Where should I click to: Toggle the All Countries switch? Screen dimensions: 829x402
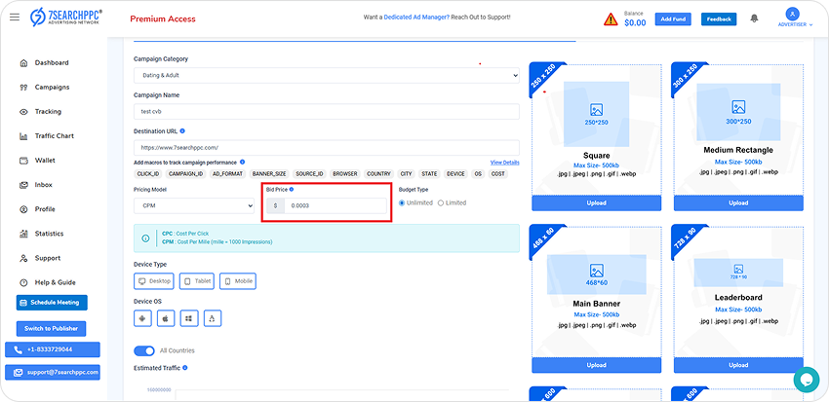tap(143, 350)
